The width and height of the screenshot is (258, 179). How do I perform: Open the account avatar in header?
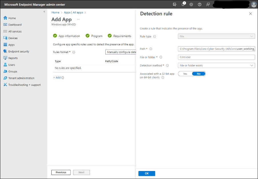(253, 5)
